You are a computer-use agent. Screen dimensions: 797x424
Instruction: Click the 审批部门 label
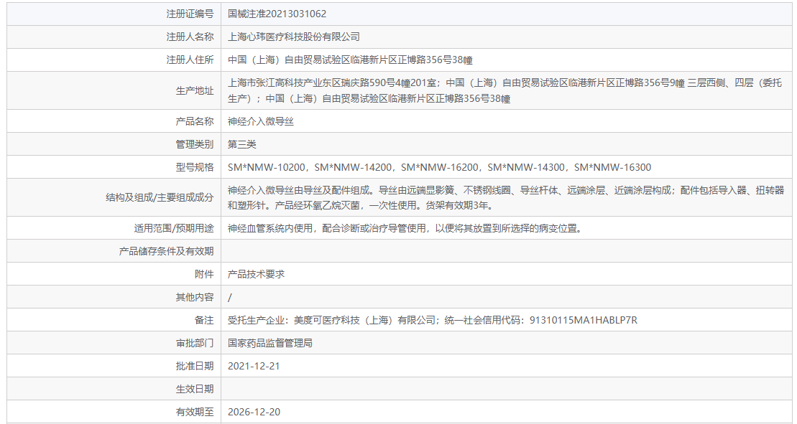click(x=195, y=344)
